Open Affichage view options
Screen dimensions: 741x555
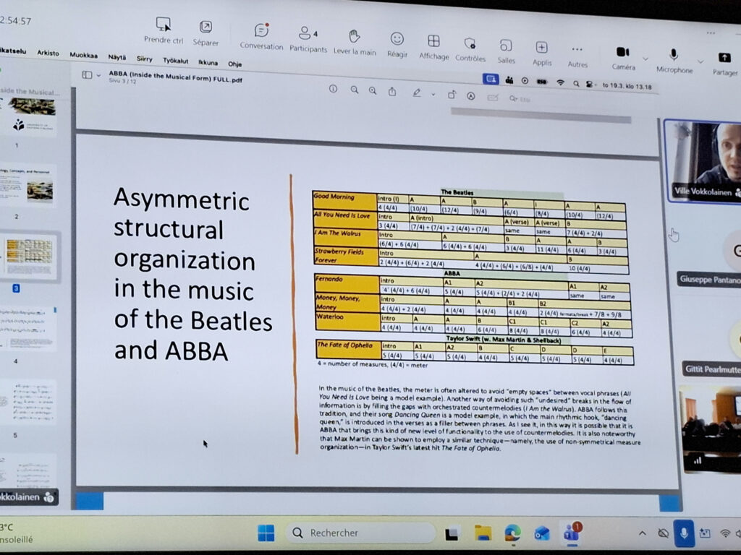[x=433, y=40]
